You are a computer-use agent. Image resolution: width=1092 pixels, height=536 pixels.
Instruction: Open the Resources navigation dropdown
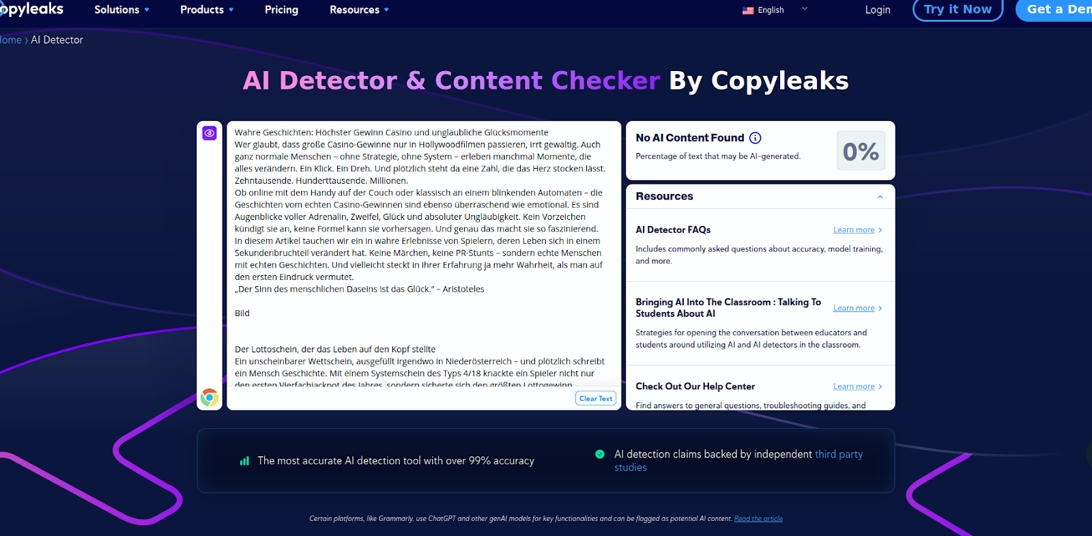coord(359,10)
